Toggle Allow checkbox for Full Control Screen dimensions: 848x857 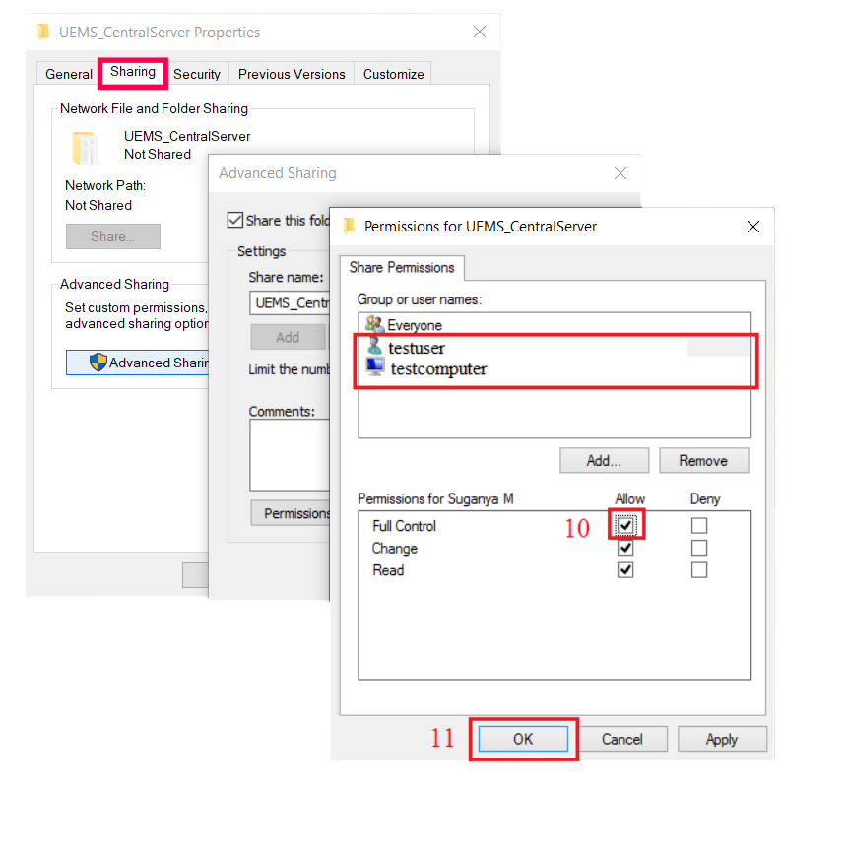(625, 526)
